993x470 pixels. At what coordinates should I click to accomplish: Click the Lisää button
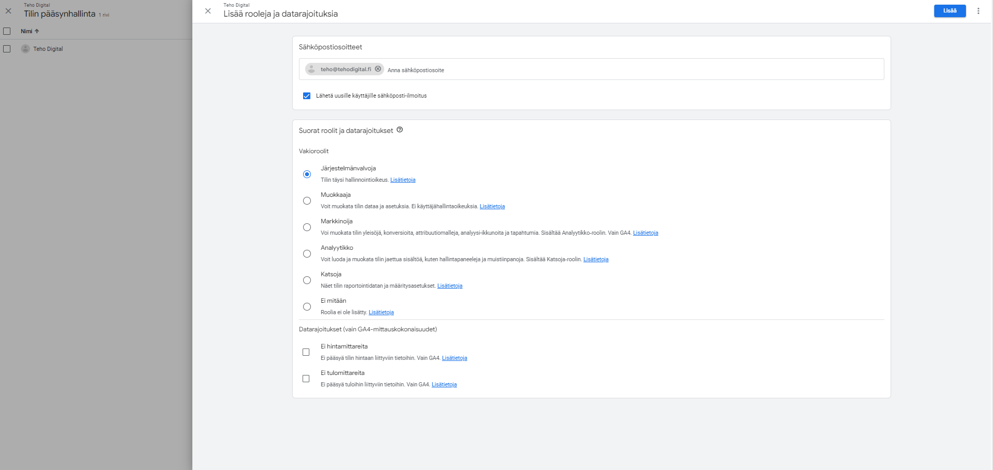pos(949,11)
